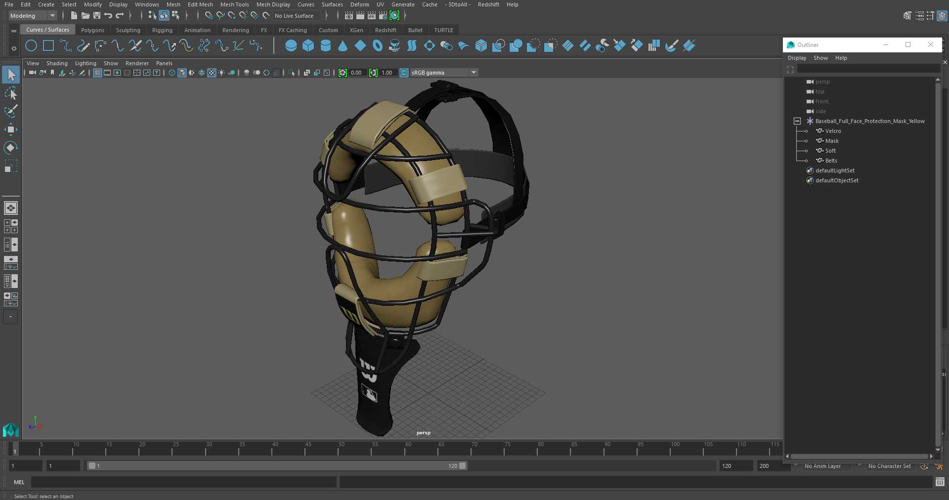949x500 pixels.
Task: Toggle viewport shadows
Action: point(231,73)
